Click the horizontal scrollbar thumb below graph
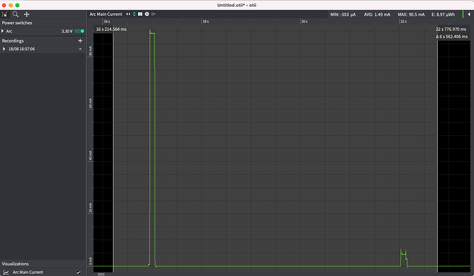The height and width of the screenshot is (276, 474). point(101,274)
